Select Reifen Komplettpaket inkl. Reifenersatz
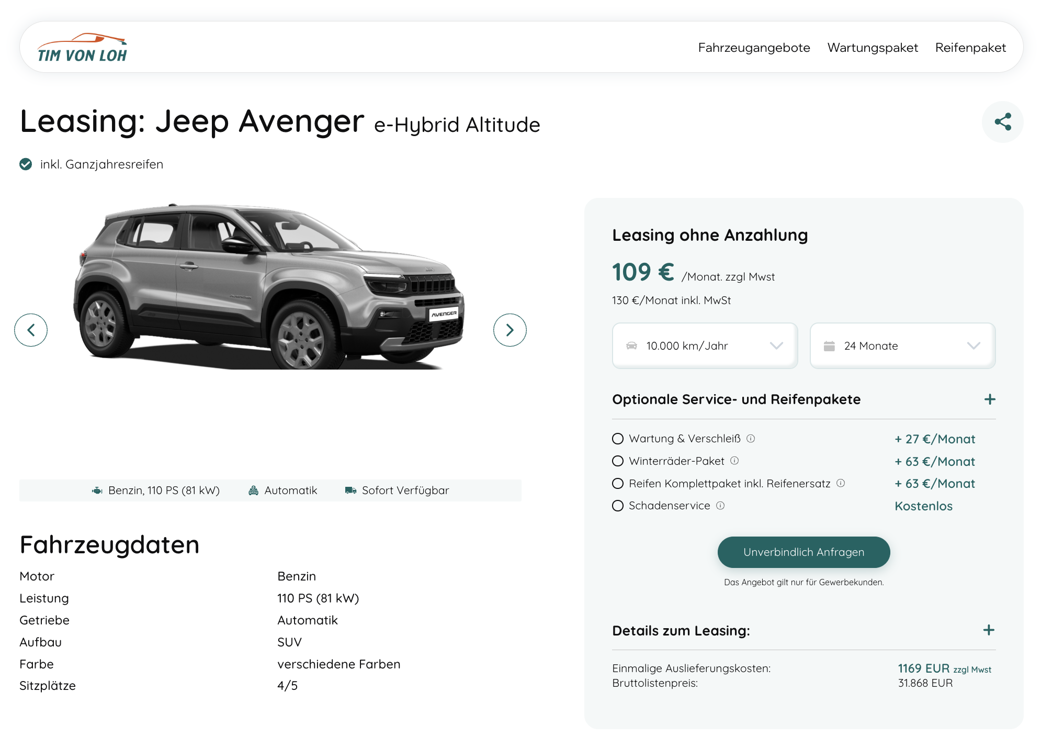 pos(618,483)
